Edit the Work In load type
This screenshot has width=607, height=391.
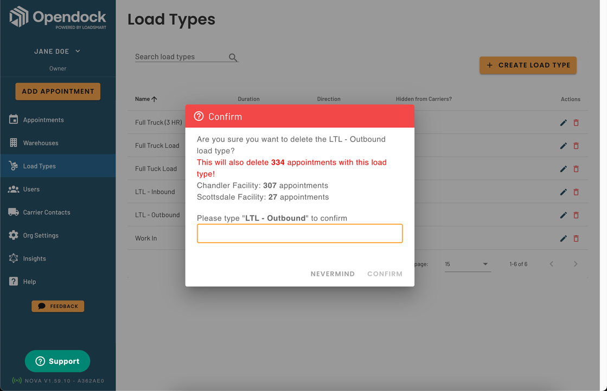click(x=563, y=238)
